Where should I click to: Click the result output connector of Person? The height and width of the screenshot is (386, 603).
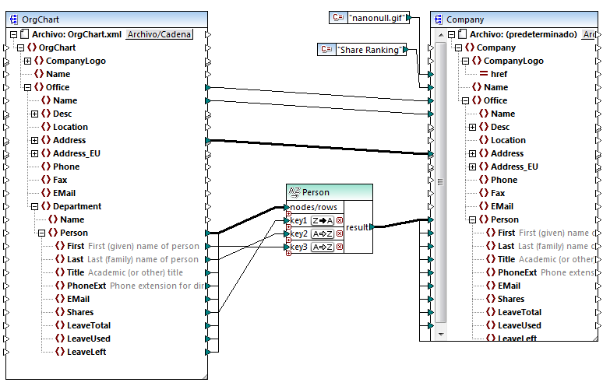coord(373,226)
